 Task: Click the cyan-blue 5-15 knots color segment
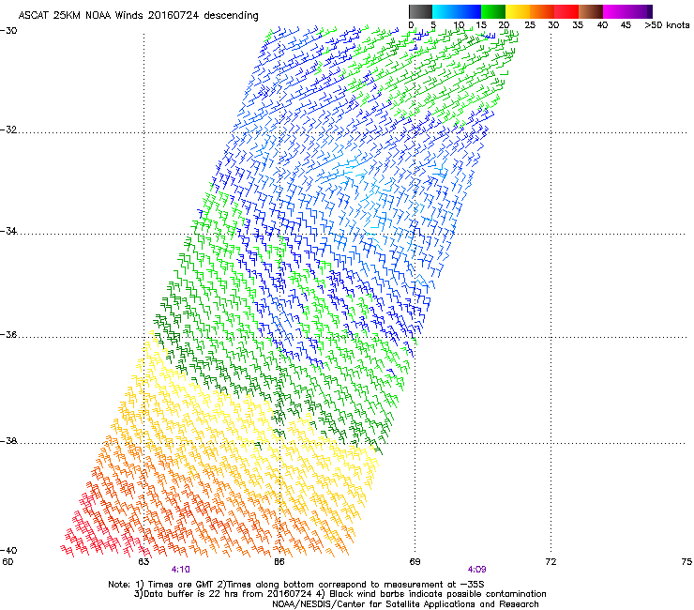tap(457, 11)
